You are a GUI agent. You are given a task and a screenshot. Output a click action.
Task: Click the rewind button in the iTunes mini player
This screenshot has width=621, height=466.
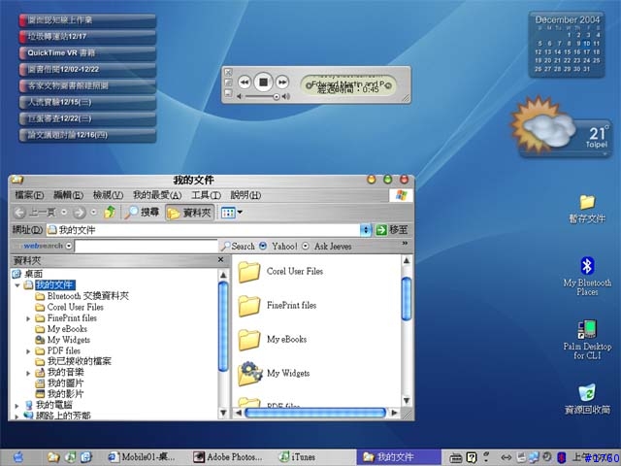pos(245,83)
